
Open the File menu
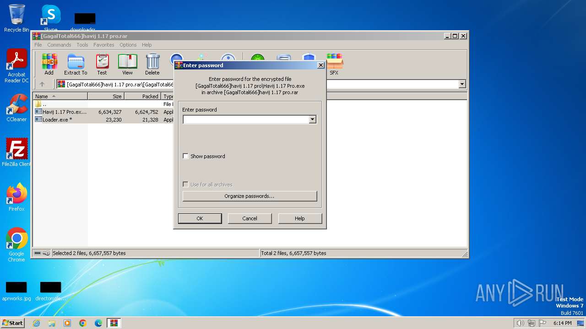click(x=38, y=45)
